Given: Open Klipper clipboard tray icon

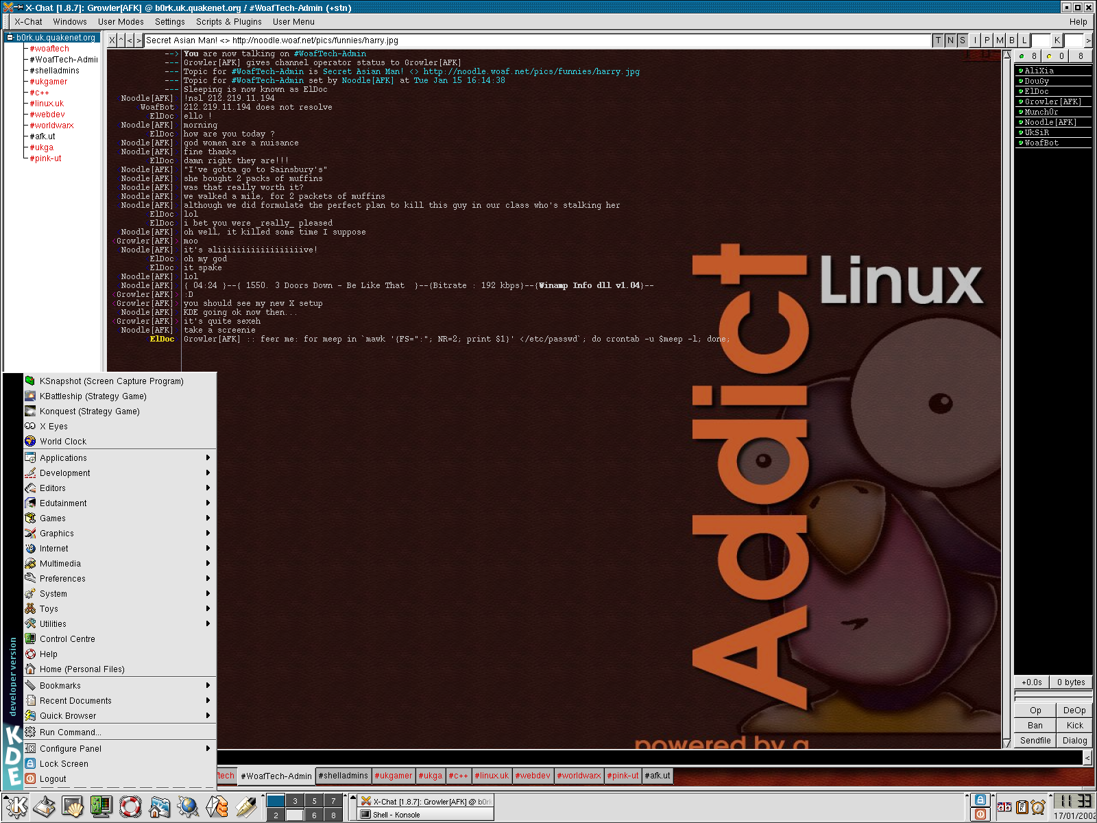Looking at the screenshot, I should point(1022,807).
